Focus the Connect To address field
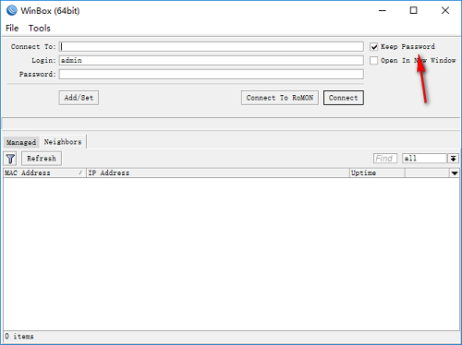The height and width of the screenshot is (345, 462). (212, 47)
